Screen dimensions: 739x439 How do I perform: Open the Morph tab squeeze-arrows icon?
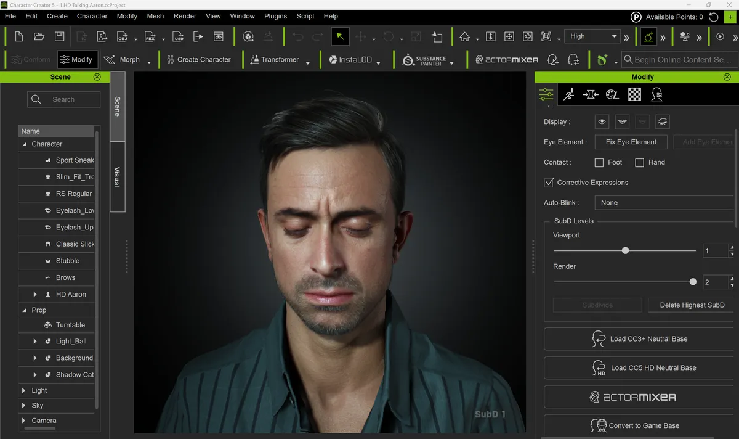(591, 94)
